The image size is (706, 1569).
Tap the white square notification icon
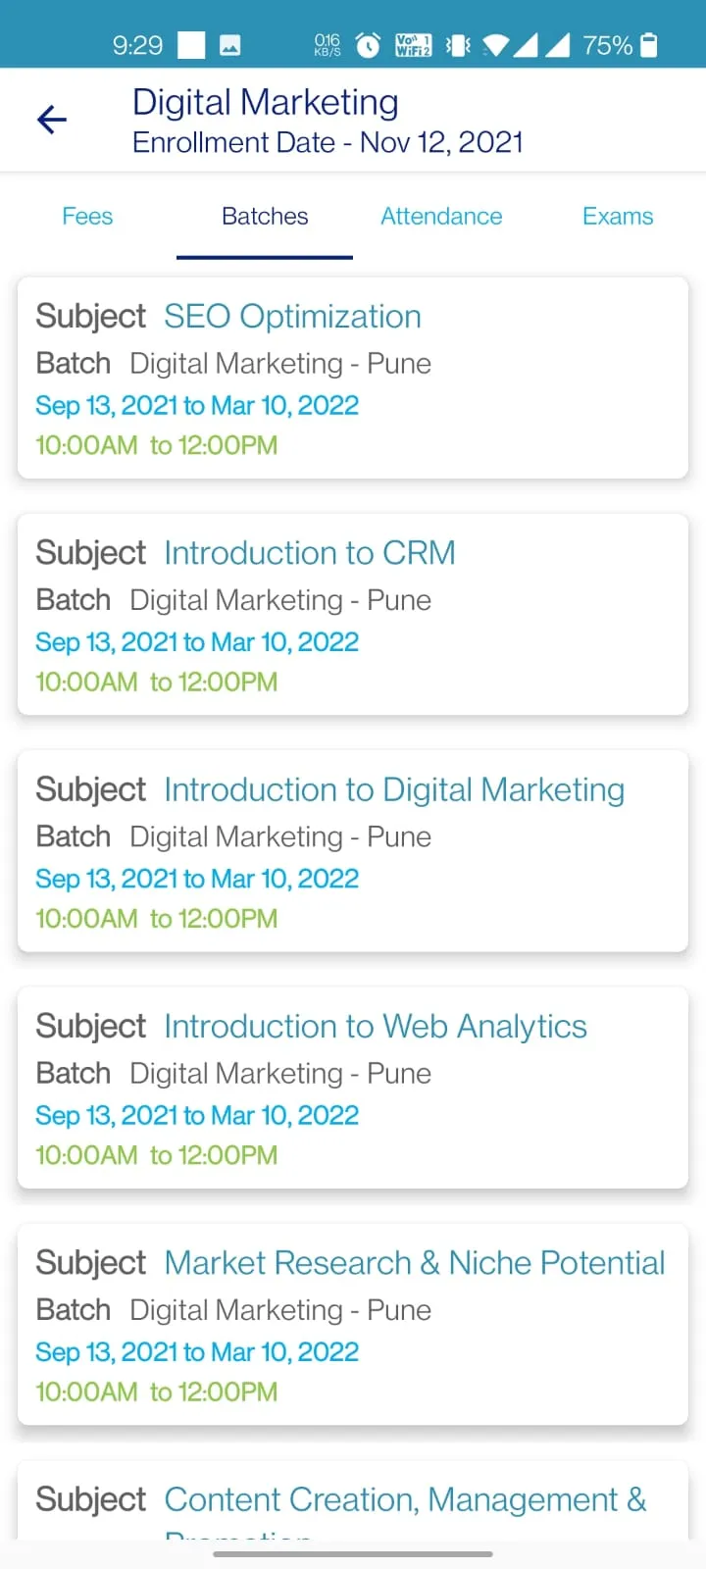pos(191,45)
